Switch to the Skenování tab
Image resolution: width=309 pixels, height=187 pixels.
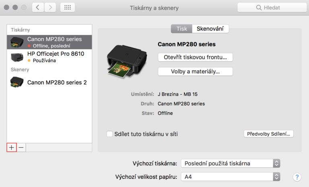(210, 29)
